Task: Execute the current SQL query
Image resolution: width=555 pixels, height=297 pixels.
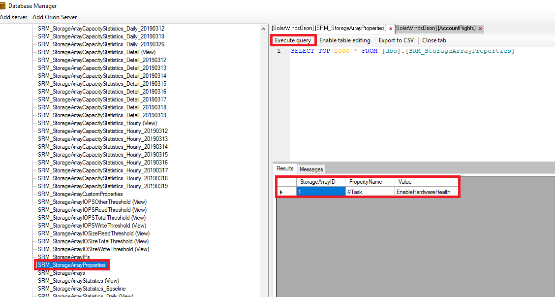Action: tap(293, 40)
